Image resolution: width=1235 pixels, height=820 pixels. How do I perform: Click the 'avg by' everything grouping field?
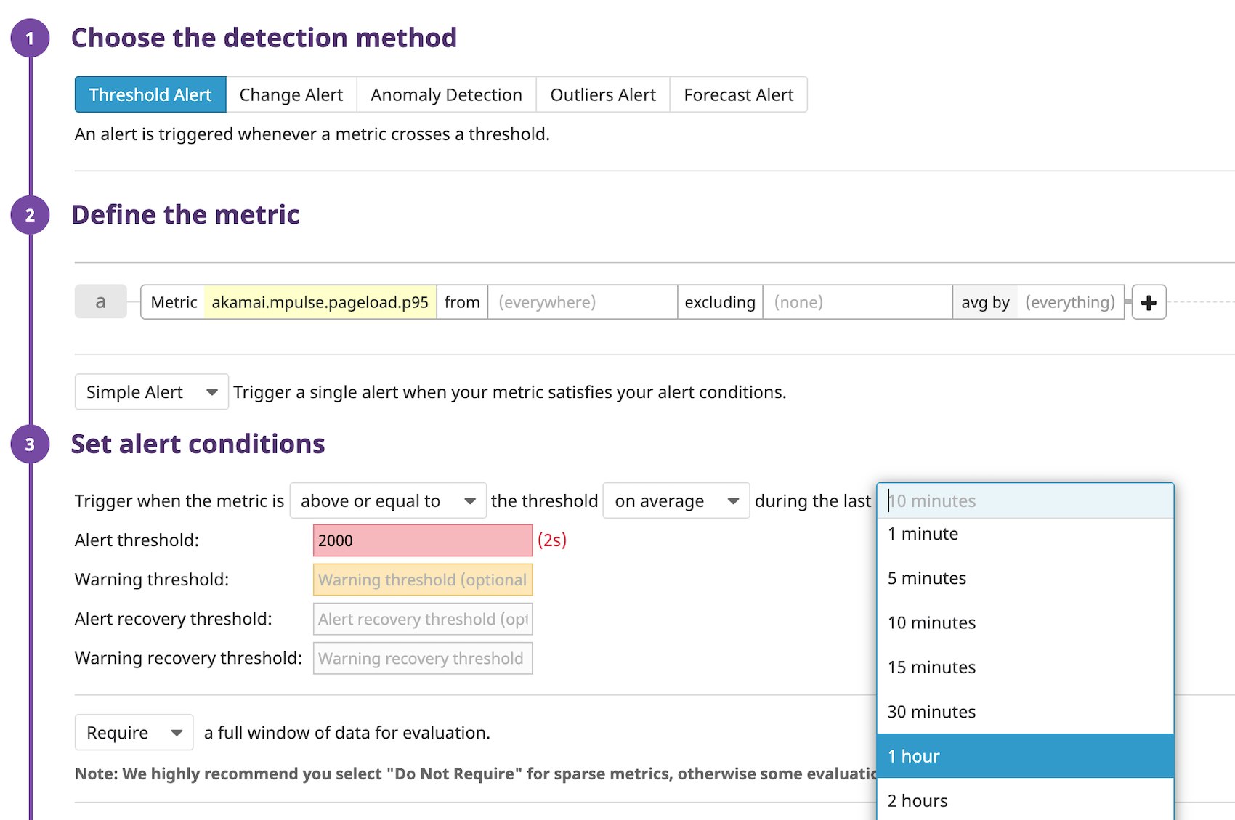point(1069,302)
